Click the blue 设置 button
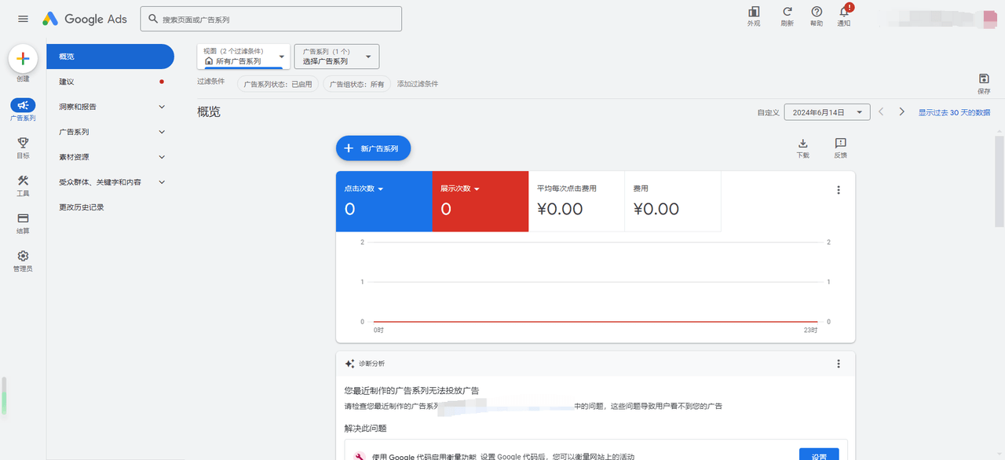 click(x=819, y=455)
